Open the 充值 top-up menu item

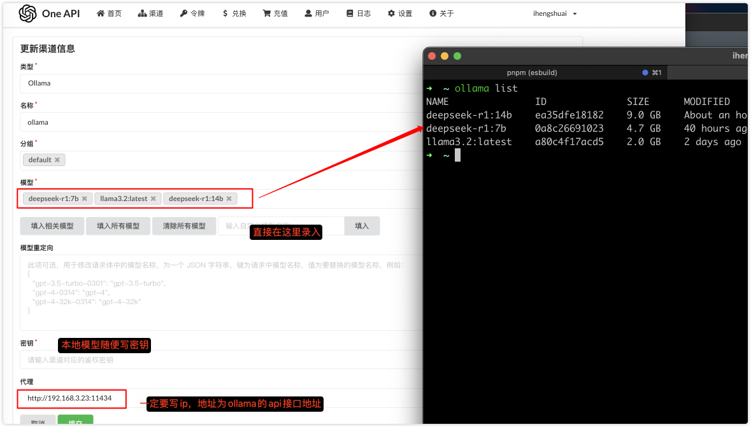point(275,13)
